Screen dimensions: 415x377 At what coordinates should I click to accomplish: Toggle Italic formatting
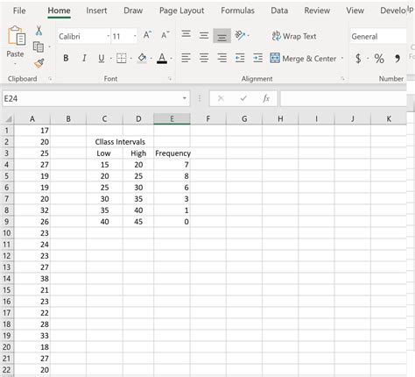[x=84, y=58]
